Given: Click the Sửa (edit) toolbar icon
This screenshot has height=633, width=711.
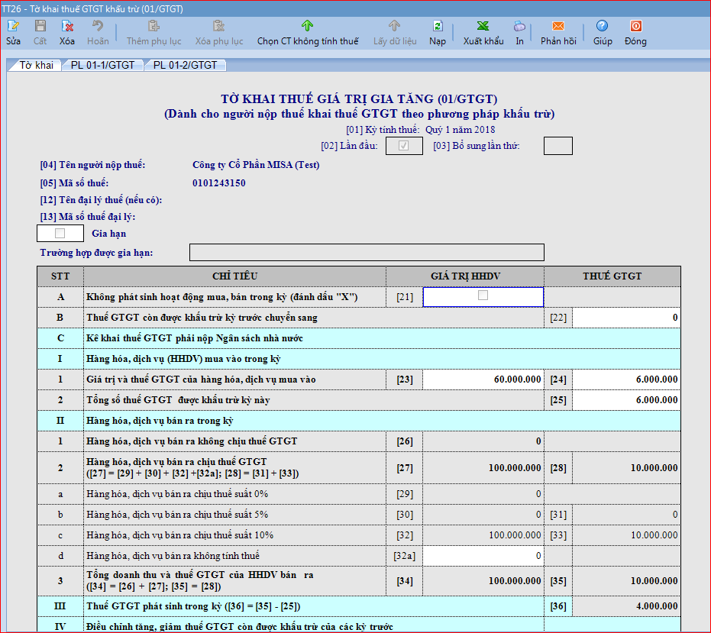Looking at the screenshot, I should pyautogui.click(x=13, y=26).
